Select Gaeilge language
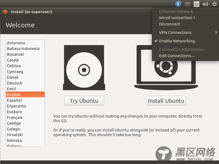The width and height of the screenshot is (219, 164). (x=25, y=123)
